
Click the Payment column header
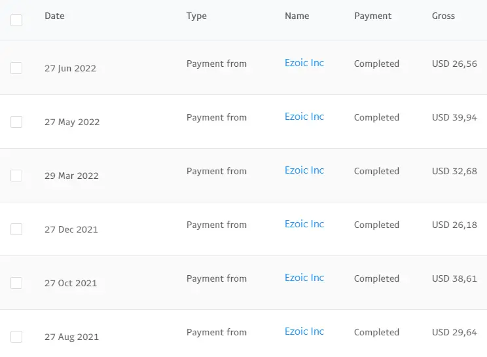point(372,16)
